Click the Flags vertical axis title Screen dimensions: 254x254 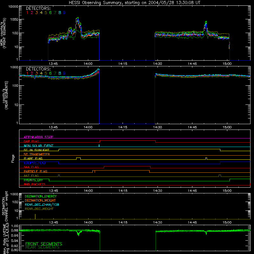click(13, 158)
